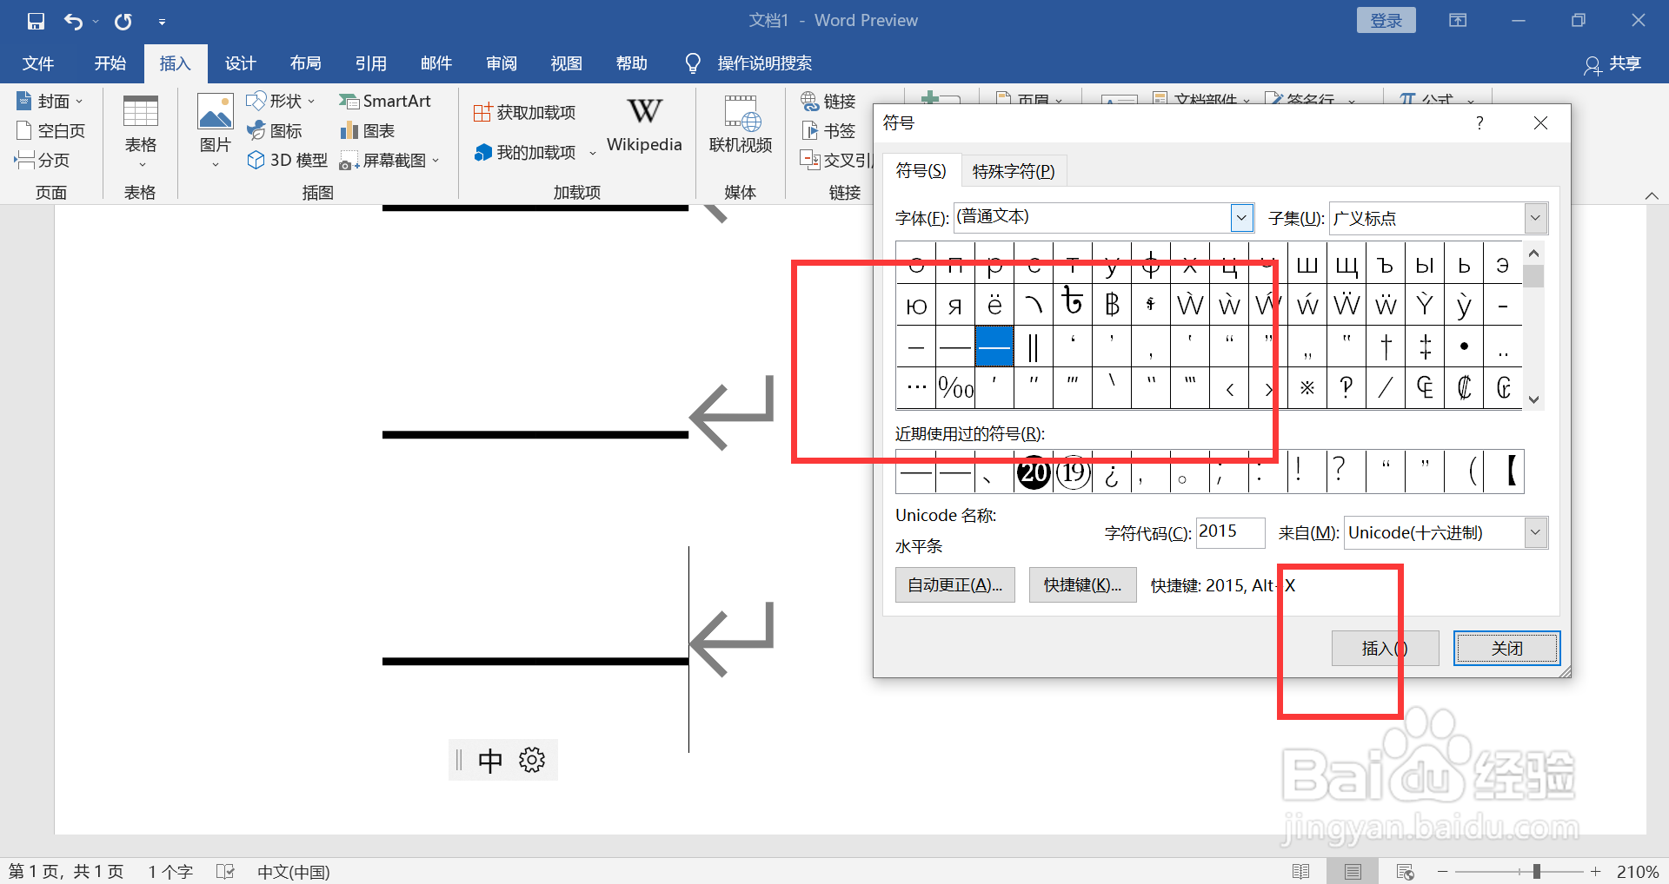Image resolution: width=1669 pixels, height=884 pixels.
Task: Open AutoCorrect via 自动更正 button
Action: [954, 584]
